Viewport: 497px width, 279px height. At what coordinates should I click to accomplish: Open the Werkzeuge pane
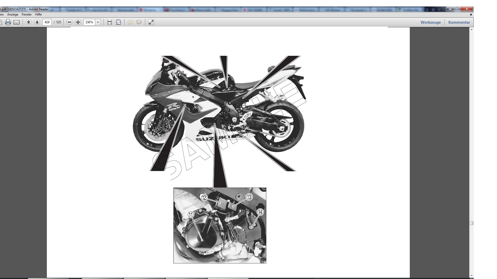[431, 22]
